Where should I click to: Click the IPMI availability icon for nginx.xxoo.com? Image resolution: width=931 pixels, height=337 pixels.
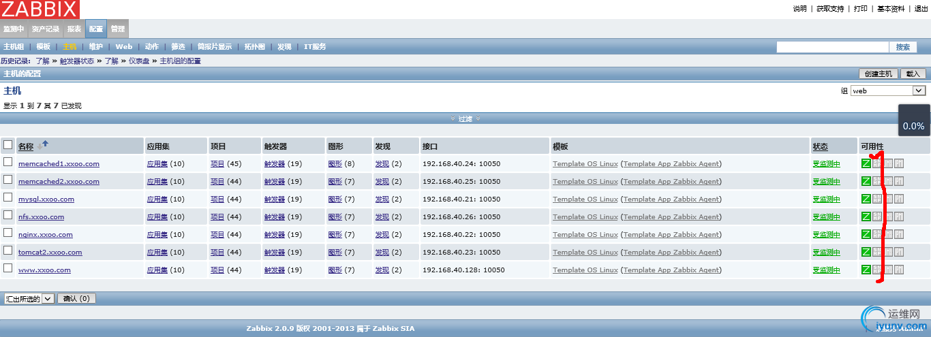pos(899,234)
